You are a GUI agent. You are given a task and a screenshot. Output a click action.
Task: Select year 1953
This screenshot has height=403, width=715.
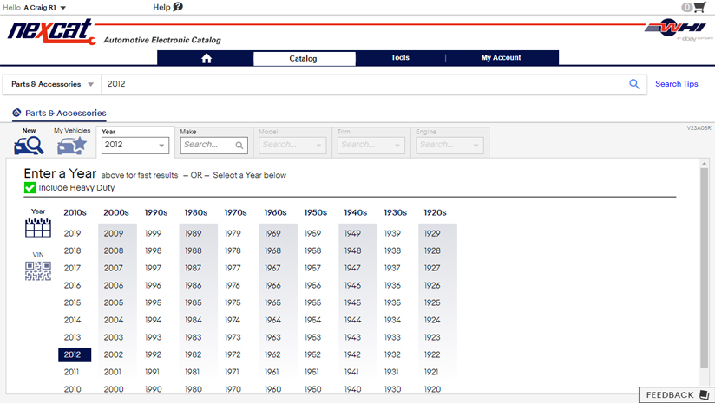[312, 337]
